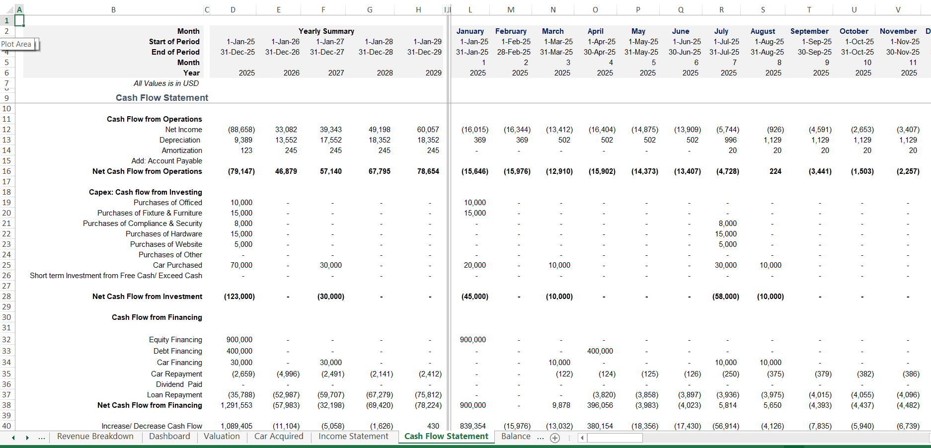The image size is (931, 448).
Task: Add a new sheet with plus icon
Action: (x=555, y=438)
